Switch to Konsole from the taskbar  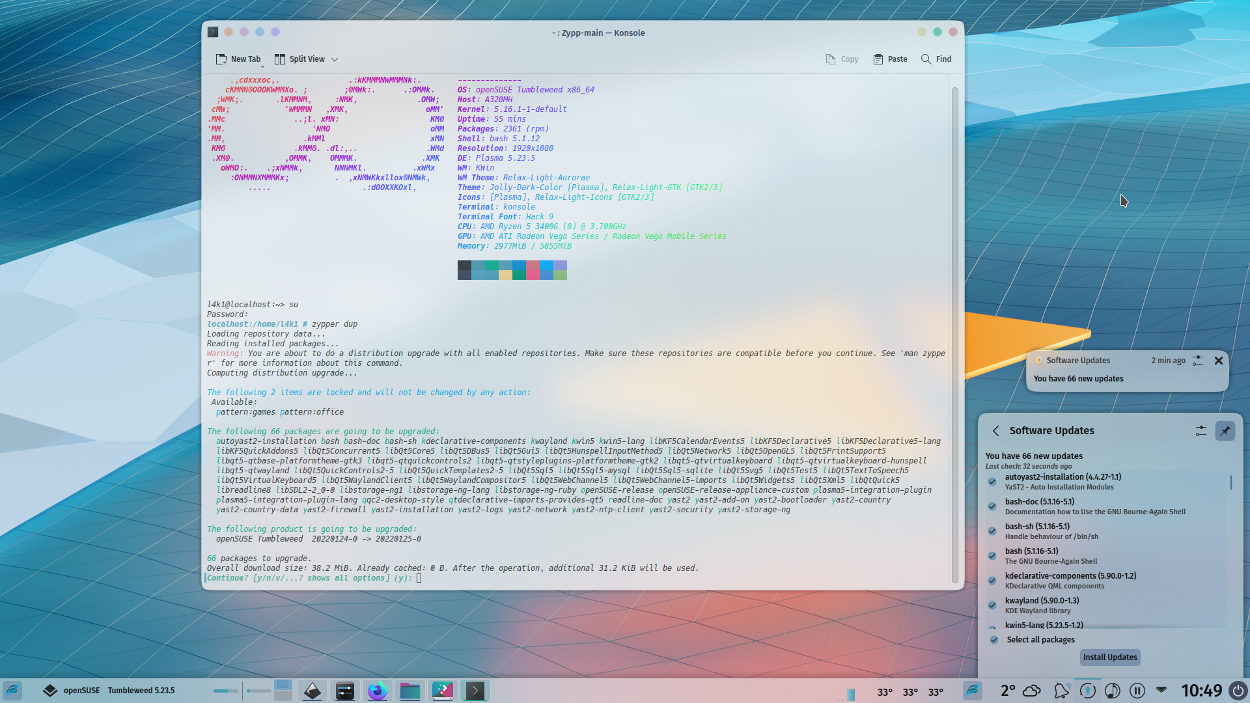(475, 691)
